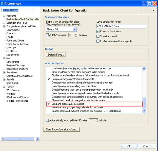Expand the Toolbar tree node
The height and width of the screenshot is (151, 158).
(x=4, y=87)
